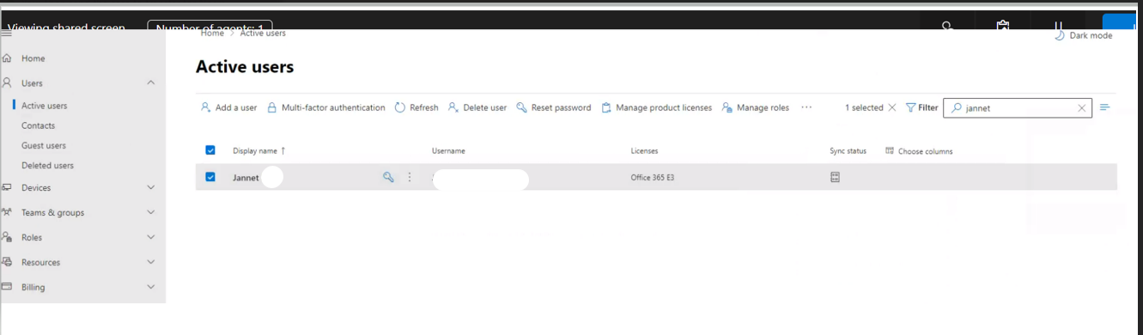Open Home in the left navigation
This screenshot has width=1143, height=335.
click(33, 58)
